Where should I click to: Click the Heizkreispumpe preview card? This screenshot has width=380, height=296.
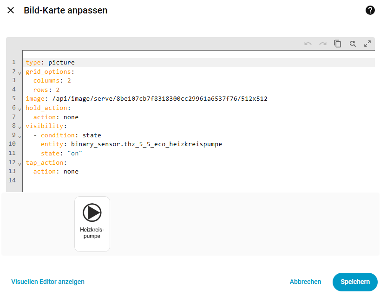point(92,224)
